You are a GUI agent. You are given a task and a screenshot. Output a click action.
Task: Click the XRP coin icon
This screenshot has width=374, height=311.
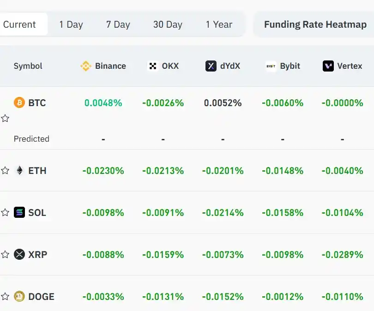point(18,254)
